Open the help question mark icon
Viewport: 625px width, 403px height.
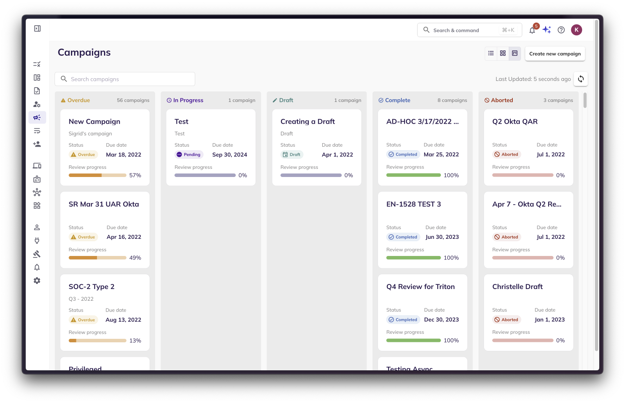(x=561, y=30)
